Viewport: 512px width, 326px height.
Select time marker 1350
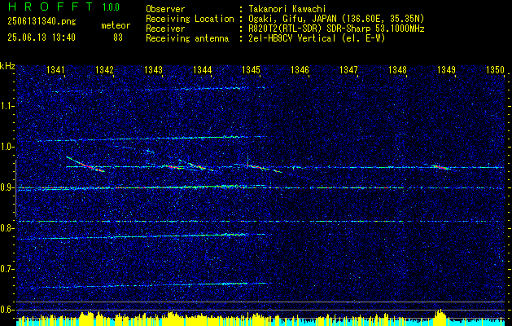(496, 69)
